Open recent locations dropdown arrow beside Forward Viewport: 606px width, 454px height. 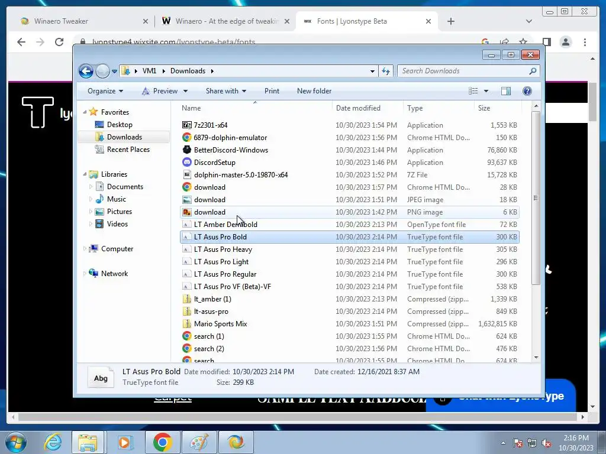tap(114, 72)
